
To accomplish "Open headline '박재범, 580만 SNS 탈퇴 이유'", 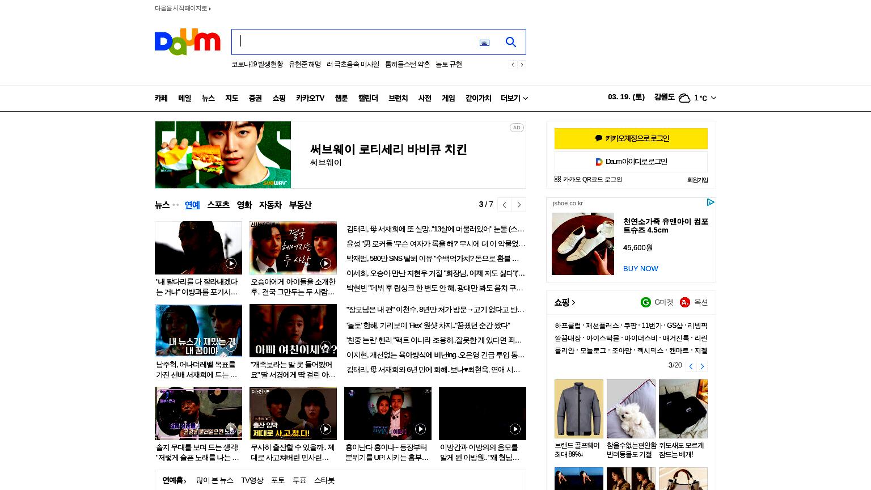I will [433, 259].
